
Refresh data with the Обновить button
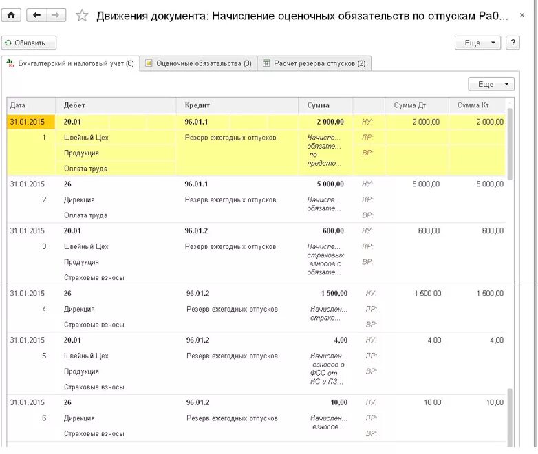29,43
